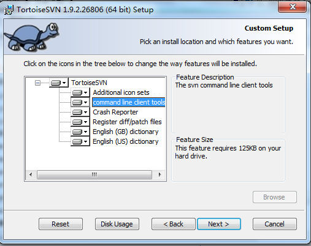Select the TortoiseSVN root tree label
The height and width of the screenshot is (246, 311).
click(x=89, y=83)
